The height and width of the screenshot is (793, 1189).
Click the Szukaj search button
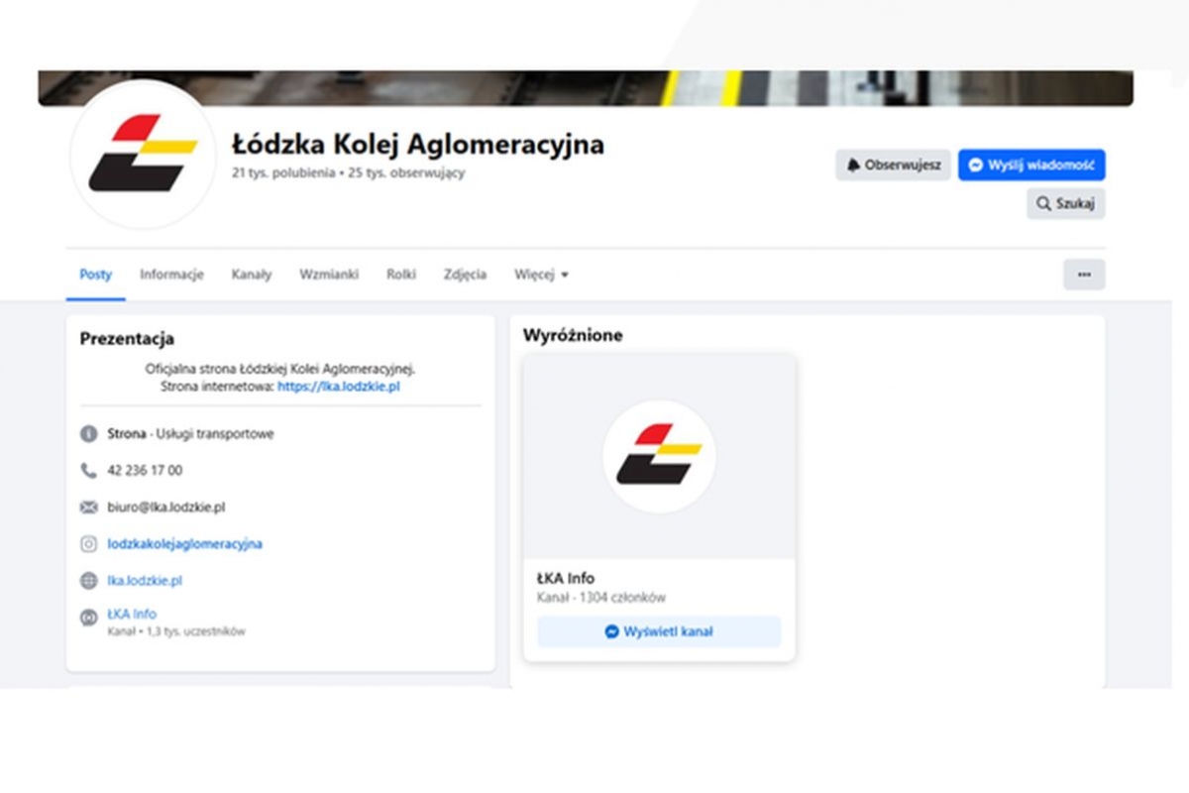click(x=1066, y=203)
